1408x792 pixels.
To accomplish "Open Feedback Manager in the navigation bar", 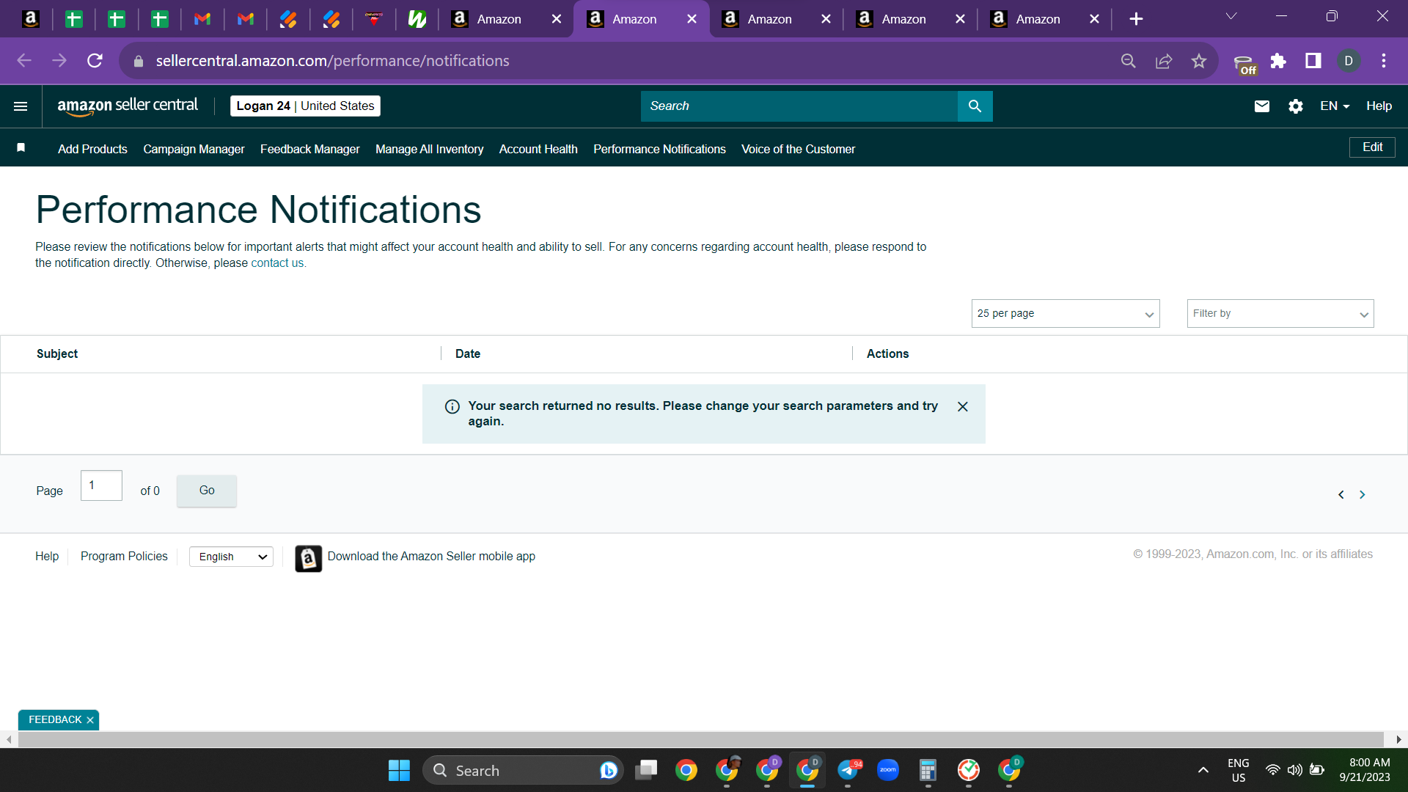I will [x=309, y=149].
